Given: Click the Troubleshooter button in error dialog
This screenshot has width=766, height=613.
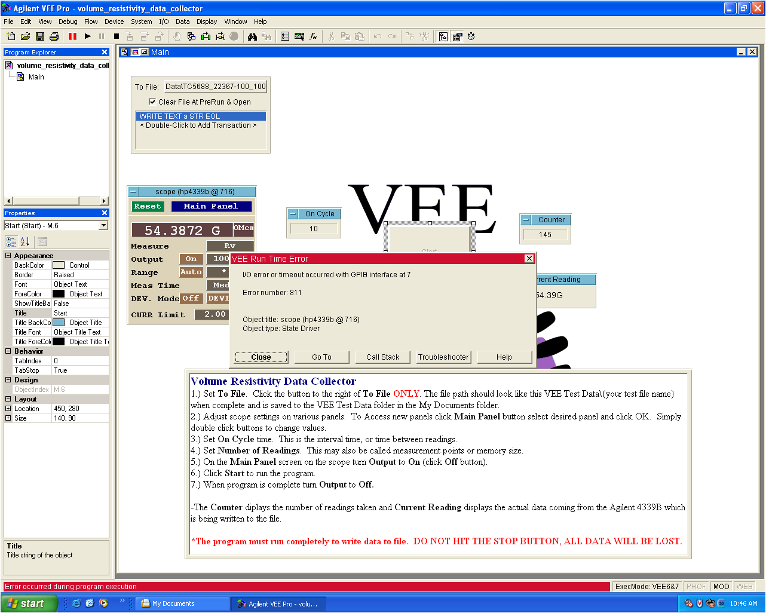Looking at the screenshot, I should [443, 357].
